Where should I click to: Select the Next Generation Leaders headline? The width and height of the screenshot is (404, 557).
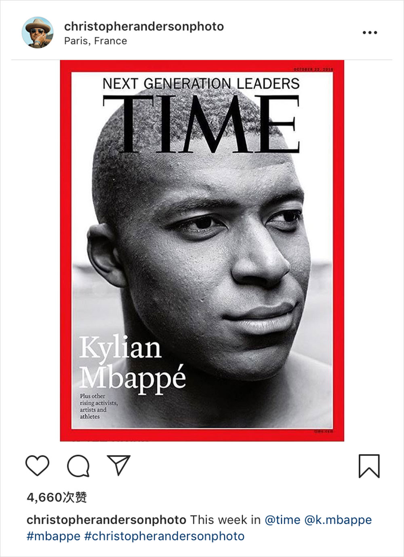201,84
